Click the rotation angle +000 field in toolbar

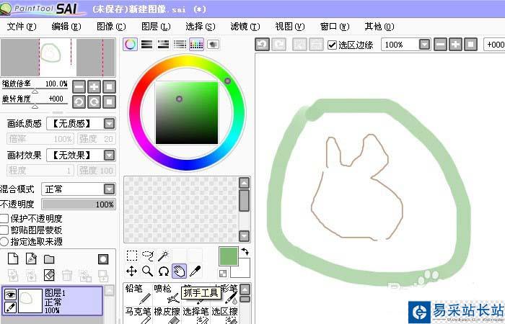pos(494,45)
